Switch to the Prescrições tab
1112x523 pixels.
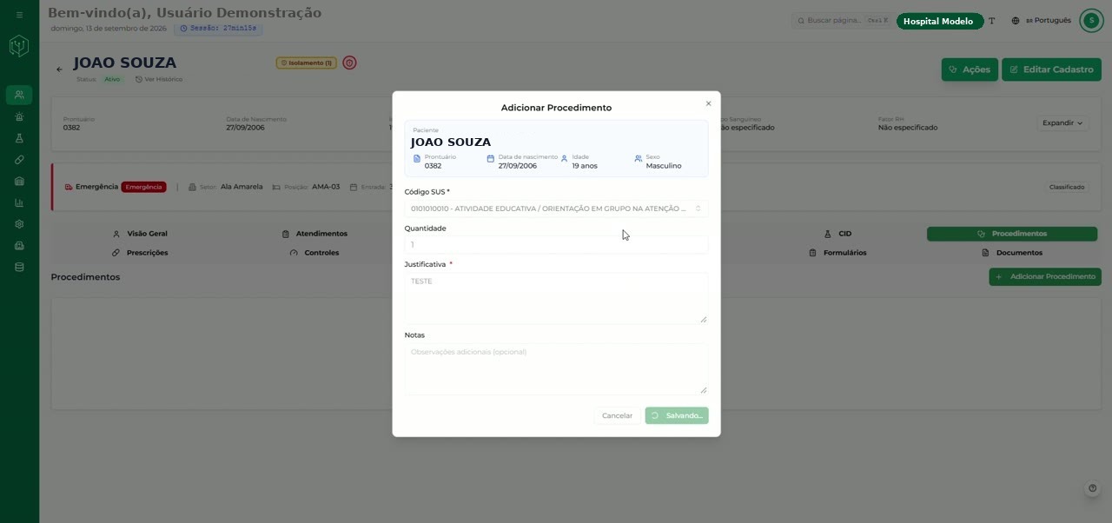140,253
